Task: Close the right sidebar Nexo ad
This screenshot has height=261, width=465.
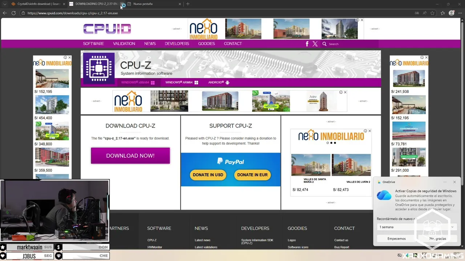Action: click(426, 58)
